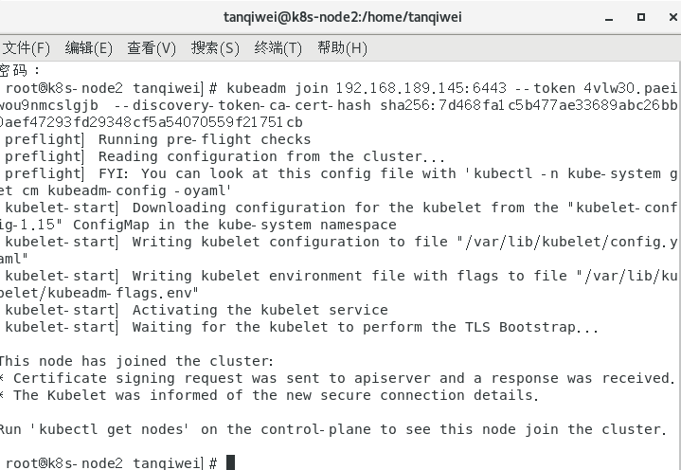Open the 文件(F) menu
681x470 pixels.
coord(26,47)
